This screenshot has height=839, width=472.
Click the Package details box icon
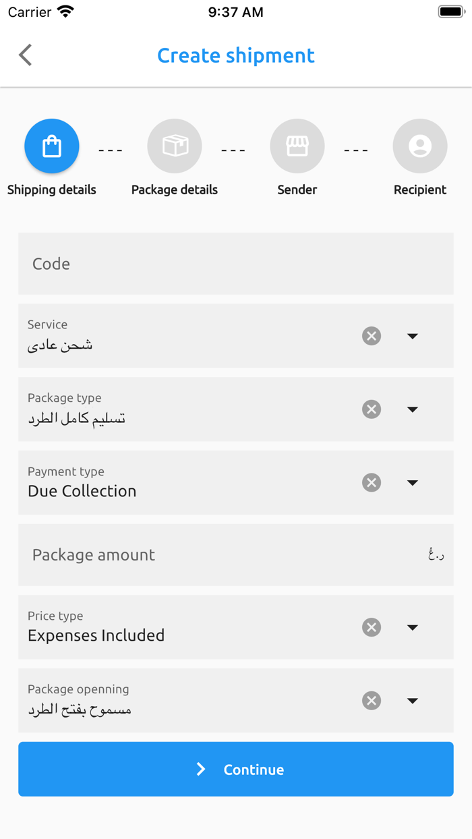[x=175, y=146]
